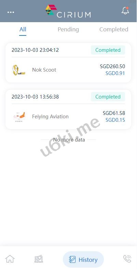Click Completed badge on Nok Scoot order

[x=108, y=50]
